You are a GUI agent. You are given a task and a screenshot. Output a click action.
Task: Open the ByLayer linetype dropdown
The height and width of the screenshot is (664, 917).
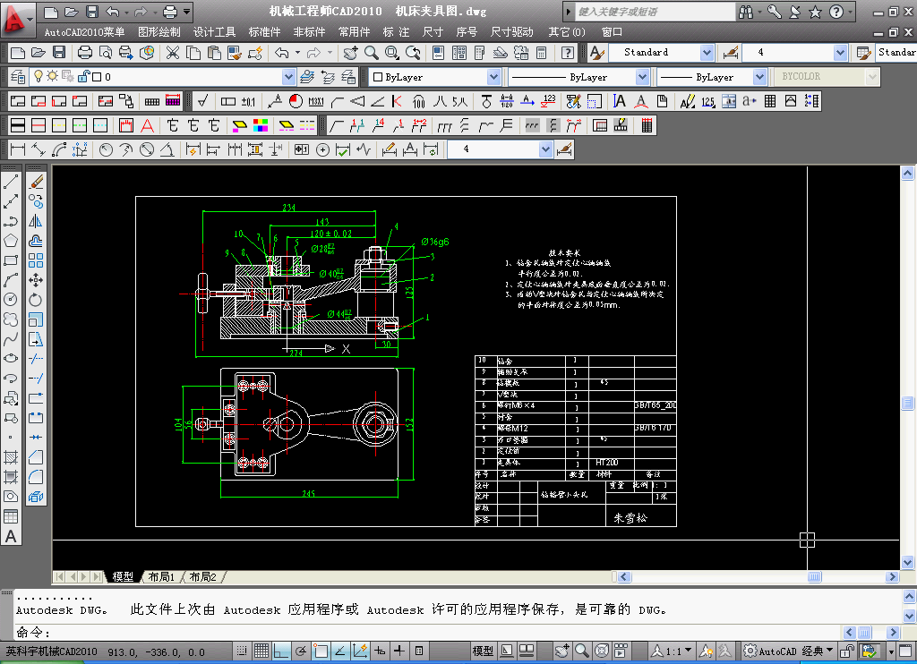(x=642, y=77)
